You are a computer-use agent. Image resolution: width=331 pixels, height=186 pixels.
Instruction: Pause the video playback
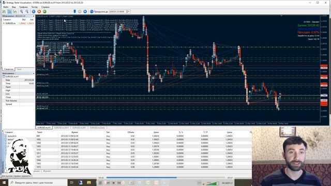100,183
